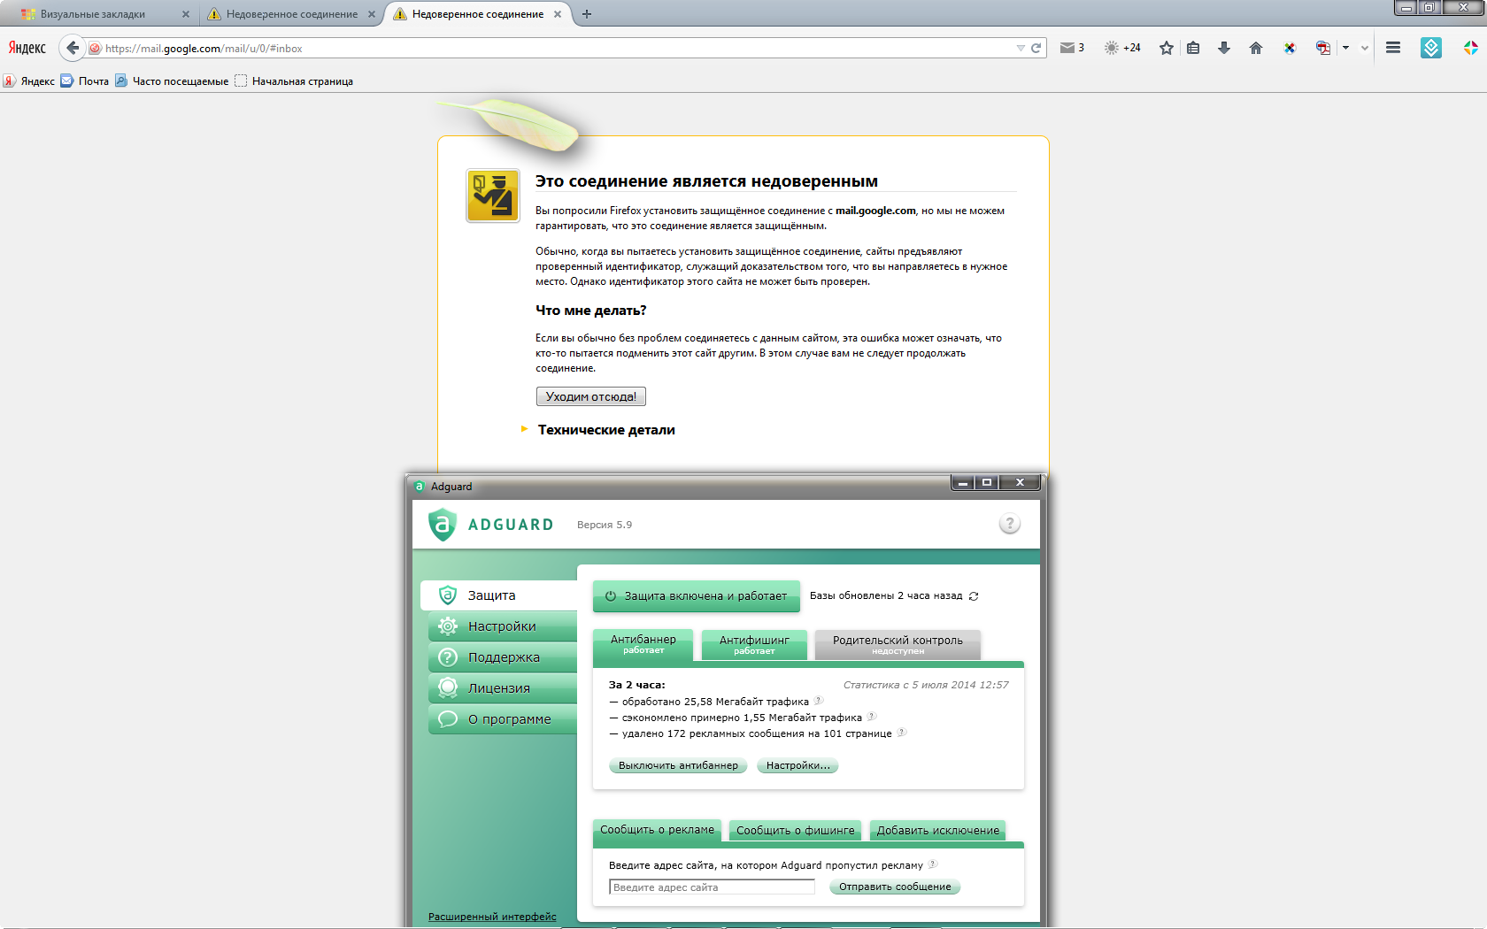Open dropdown arrow next to PDF icon
This screenshot has height=929, width=1487.
1345,48
